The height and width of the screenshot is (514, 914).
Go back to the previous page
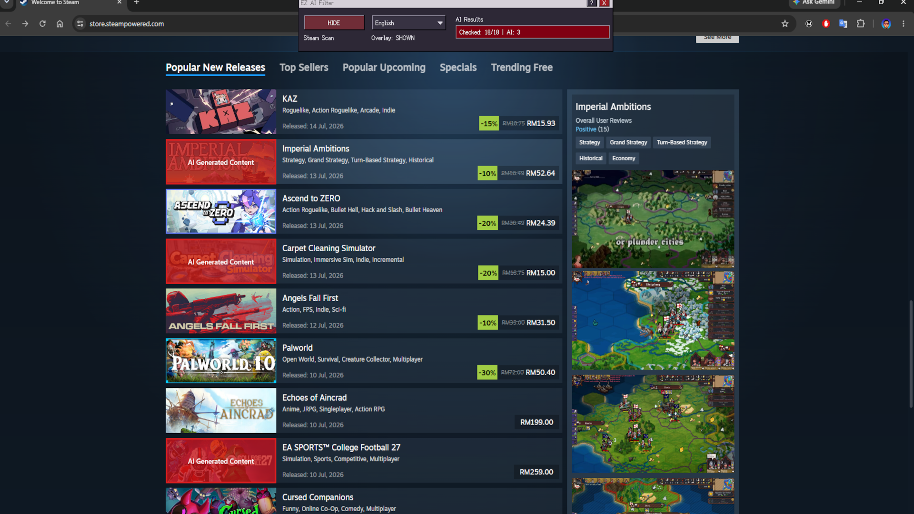click(x=8, y=24)
